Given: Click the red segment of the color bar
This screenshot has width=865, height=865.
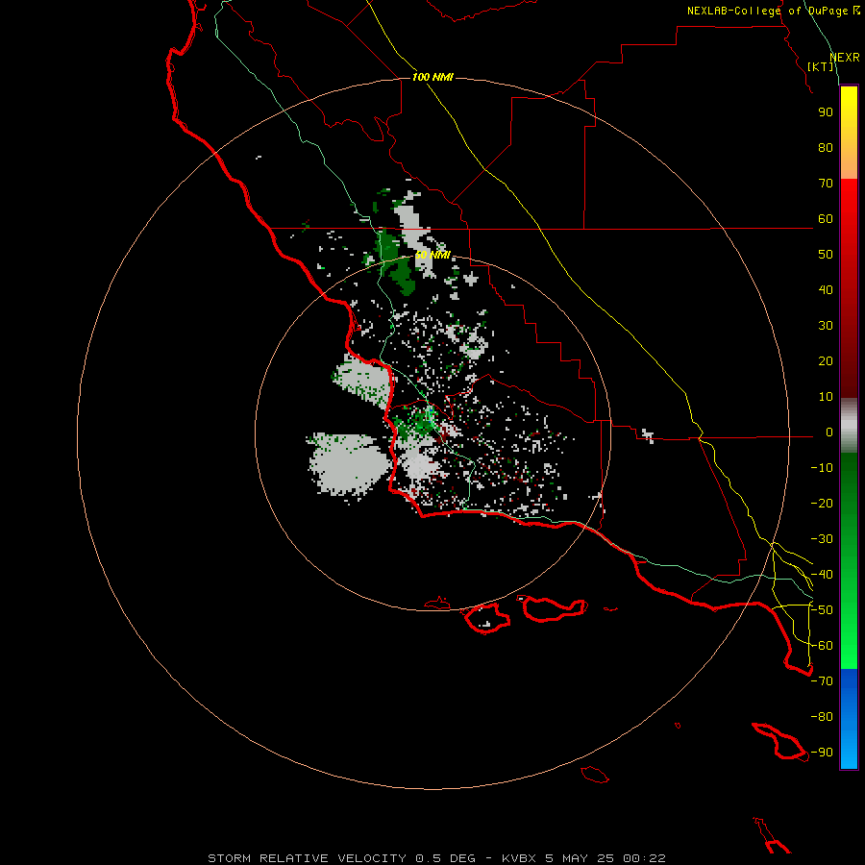Looking at the screenshot, I should pos(849,288).
